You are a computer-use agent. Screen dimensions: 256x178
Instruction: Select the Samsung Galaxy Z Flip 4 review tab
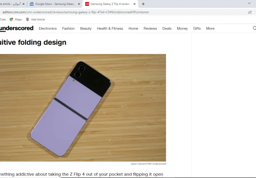click(110, 4)
